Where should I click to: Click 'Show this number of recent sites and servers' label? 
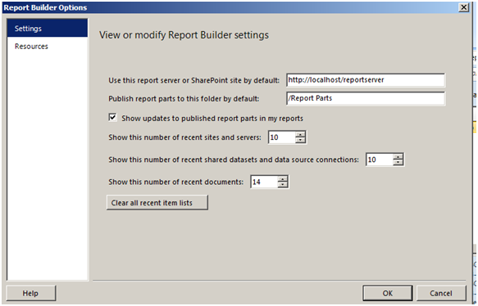184,137
